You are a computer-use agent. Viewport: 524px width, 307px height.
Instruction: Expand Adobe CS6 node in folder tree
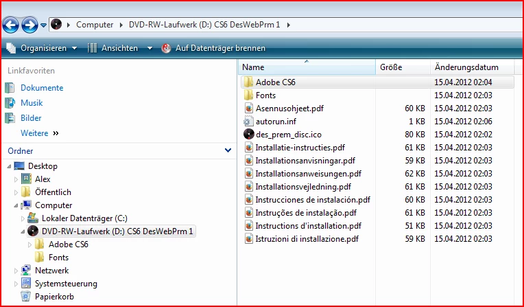click(x=29, y=245)
